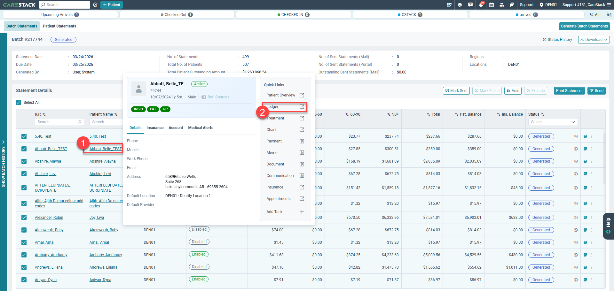The width and height of the screenshot is (614, 291).
Task: Open Status History link
Action: (x=557, y=40)
